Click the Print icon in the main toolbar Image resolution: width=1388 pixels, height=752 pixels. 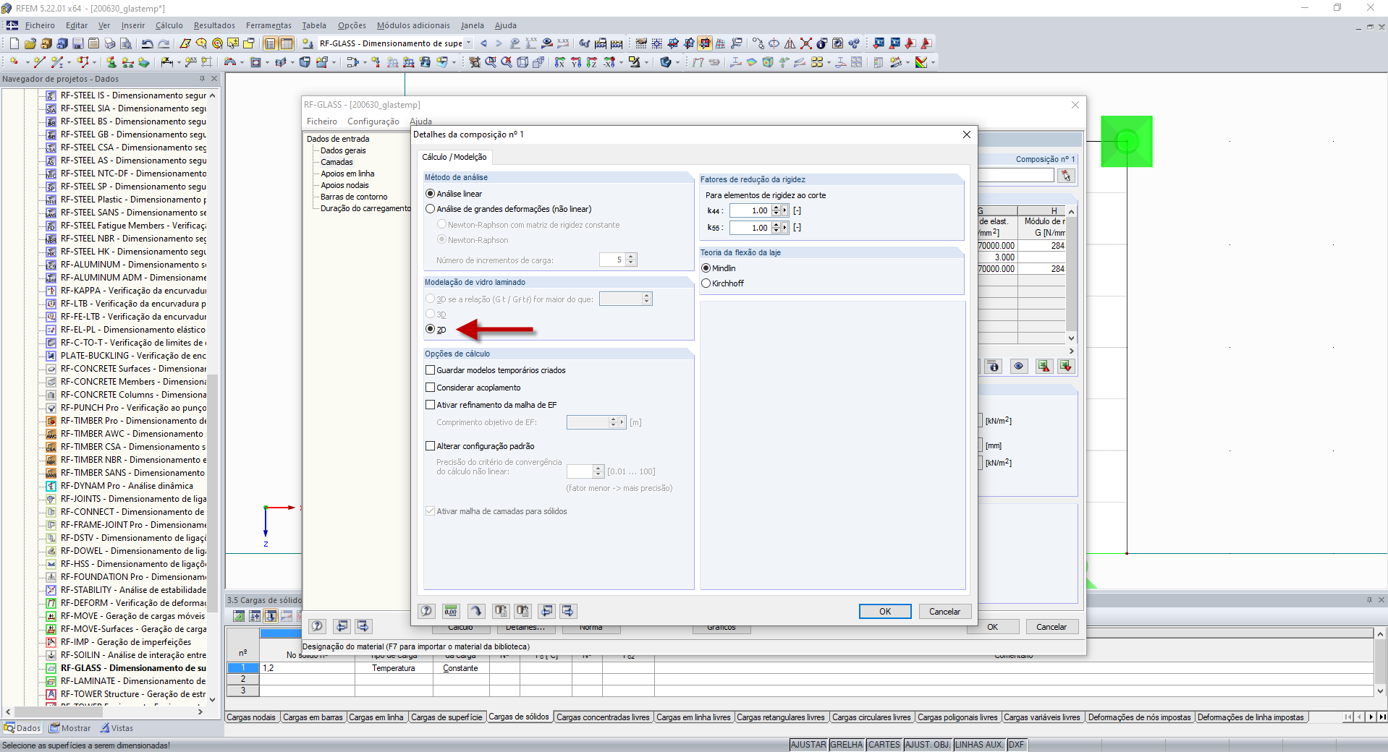click(110, 43)
